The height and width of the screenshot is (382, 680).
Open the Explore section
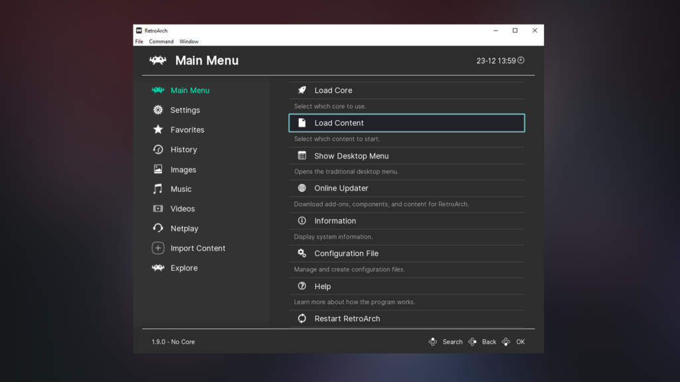(x=184, y=268)
